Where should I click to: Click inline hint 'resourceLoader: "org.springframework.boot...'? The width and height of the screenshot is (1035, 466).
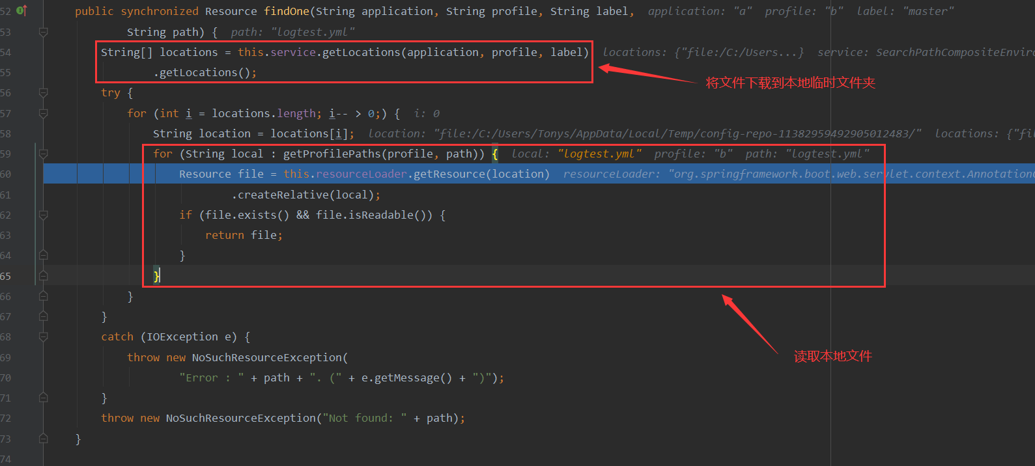[x=799, y=174]
